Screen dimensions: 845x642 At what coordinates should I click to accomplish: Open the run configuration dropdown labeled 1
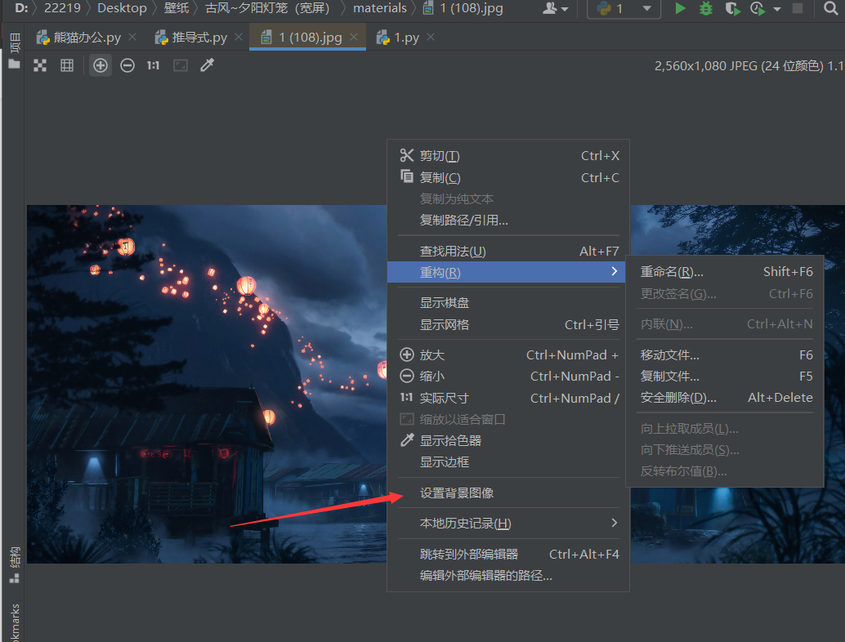tap(624, 9)
